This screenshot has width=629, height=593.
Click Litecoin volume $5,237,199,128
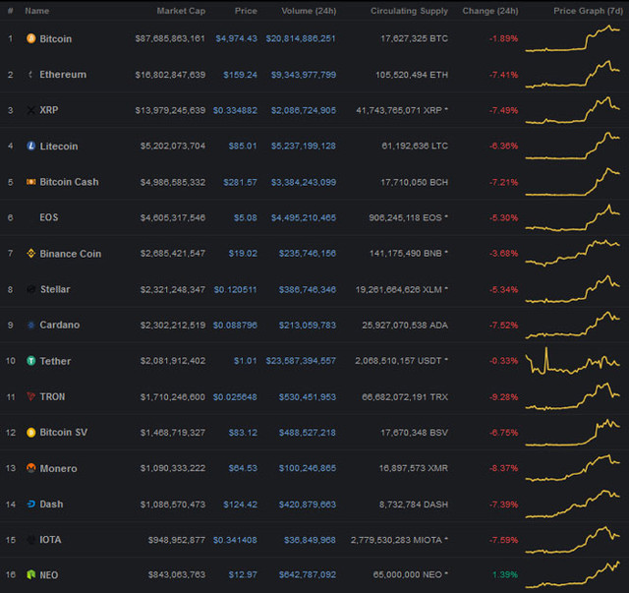304,146
